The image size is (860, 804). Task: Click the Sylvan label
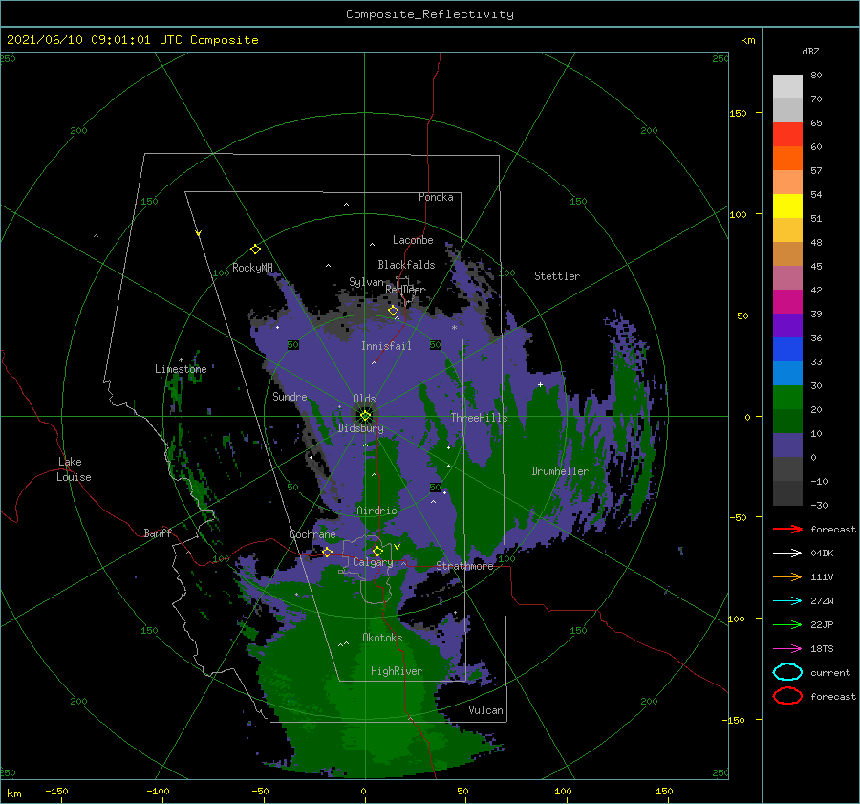click(x=366, y=282)
